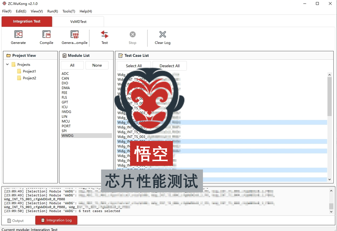Screen dimensions: 337x231
Task: Click the Clear Log icon
Action: click(x=163, y=34)
